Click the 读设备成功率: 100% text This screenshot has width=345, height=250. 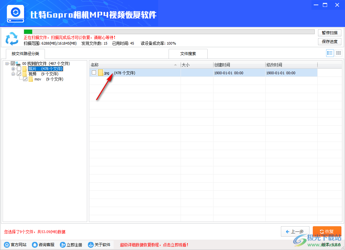click(159, 43)
